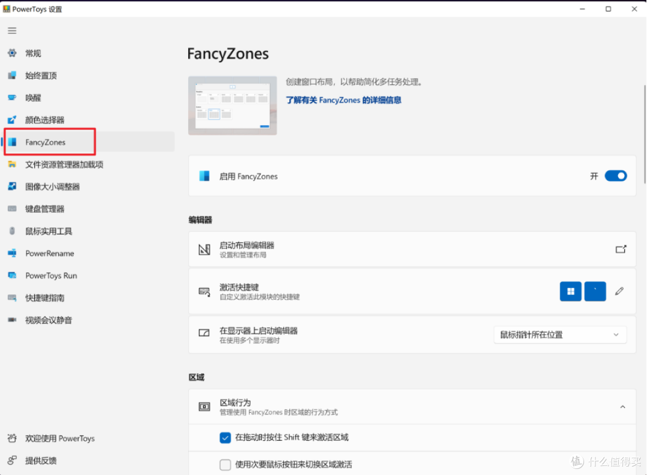Uncheck holding Shift to activate zones option
Viewport: 647px width, 475px height.
coord(225,437)
